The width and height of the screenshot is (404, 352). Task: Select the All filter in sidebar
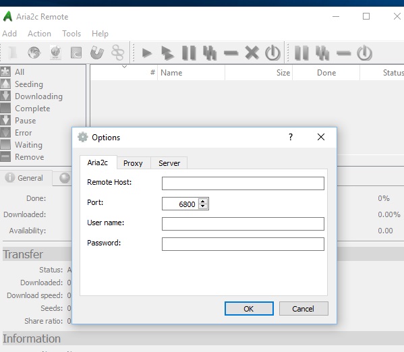tap(20, 72)
